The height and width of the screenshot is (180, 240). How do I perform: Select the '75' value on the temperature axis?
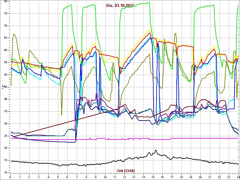point(5,13)
